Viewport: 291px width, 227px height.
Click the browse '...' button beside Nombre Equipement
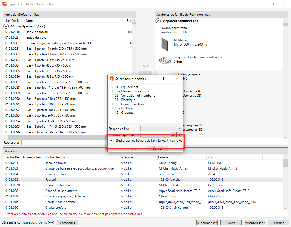tap(173, 135)
